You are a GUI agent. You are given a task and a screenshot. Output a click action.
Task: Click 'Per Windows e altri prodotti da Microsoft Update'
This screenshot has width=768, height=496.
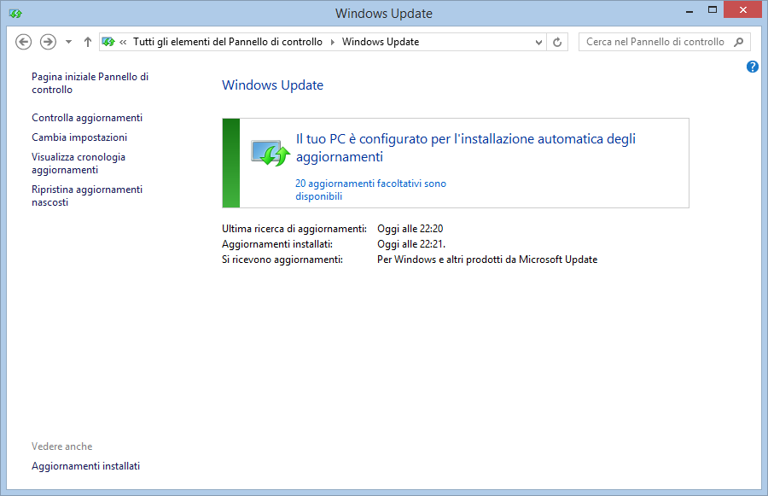point(487,260)
